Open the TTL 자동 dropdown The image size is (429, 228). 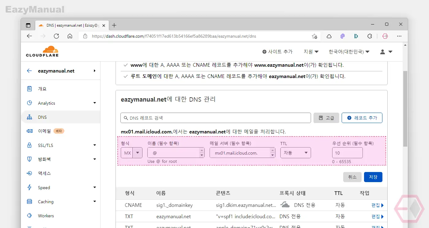[296, 153]
